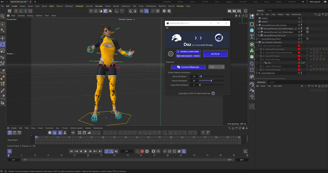Image resolution: width=328 pixels, height=173 pixels.
Task: Click the Cube primitive icon
Action: click(x=252, y=30)
